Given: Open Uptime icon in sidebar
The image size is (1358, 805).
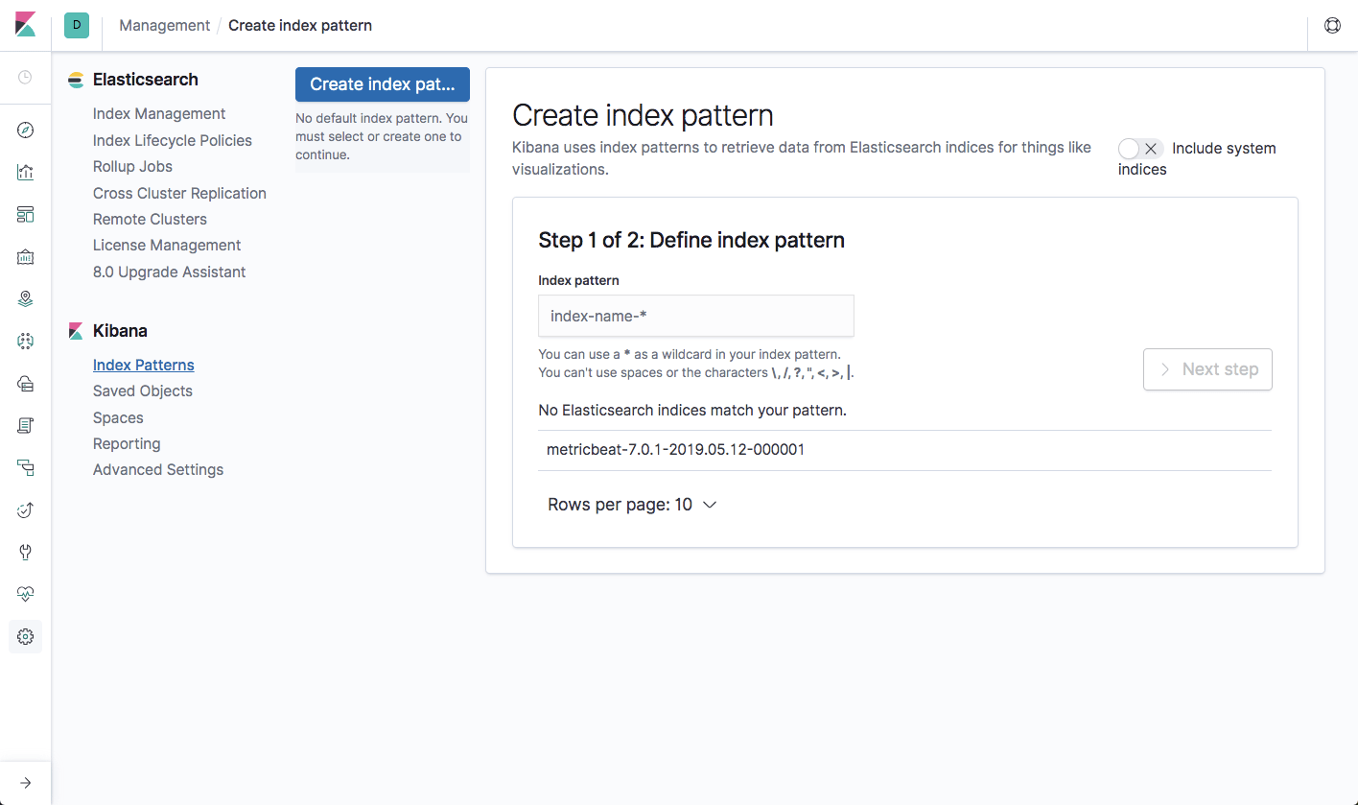Looking at the screenshot, I should [x=25, y=509].
